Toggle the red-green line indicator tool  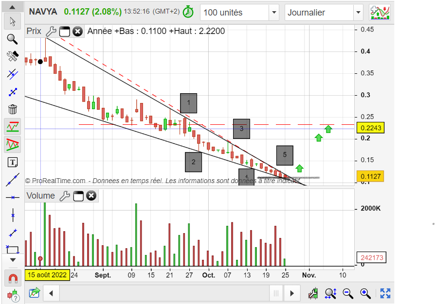point(13,127)
